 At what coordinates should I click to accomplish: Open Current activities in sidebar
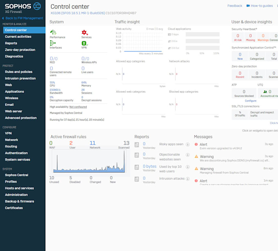click(x=18, y=37)
